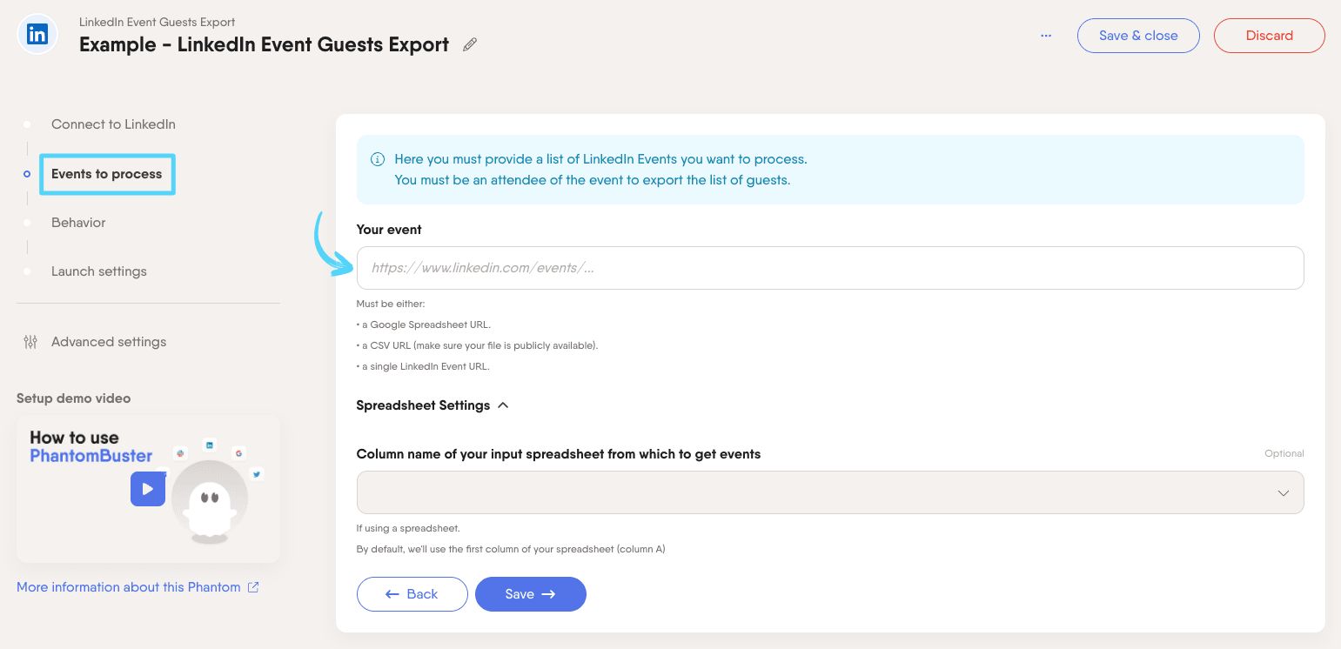Open the column name dropdown
The width and height of the screenshot is (1341, 649).
click(x=830, y=492)
